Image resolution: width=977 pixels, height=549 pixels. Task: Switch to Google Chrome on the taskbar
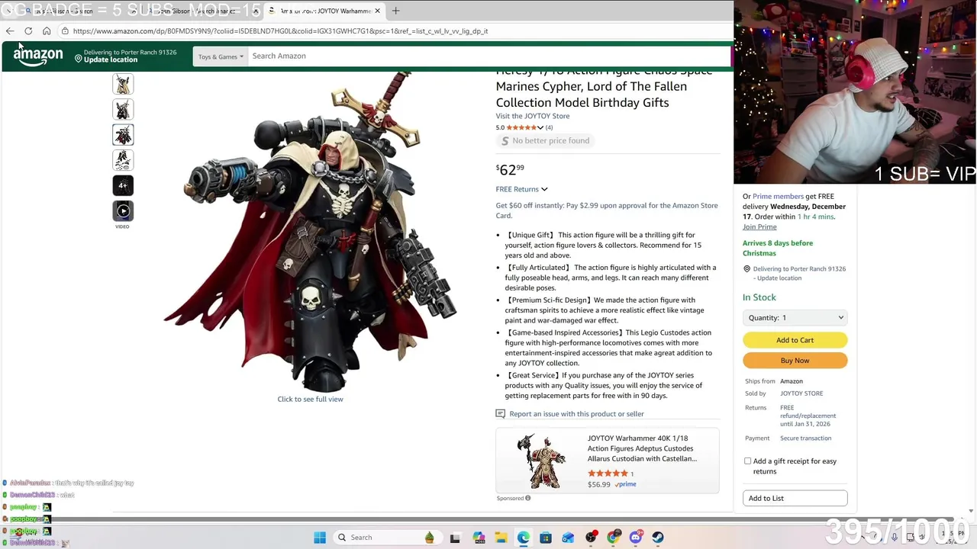point(613,538)
